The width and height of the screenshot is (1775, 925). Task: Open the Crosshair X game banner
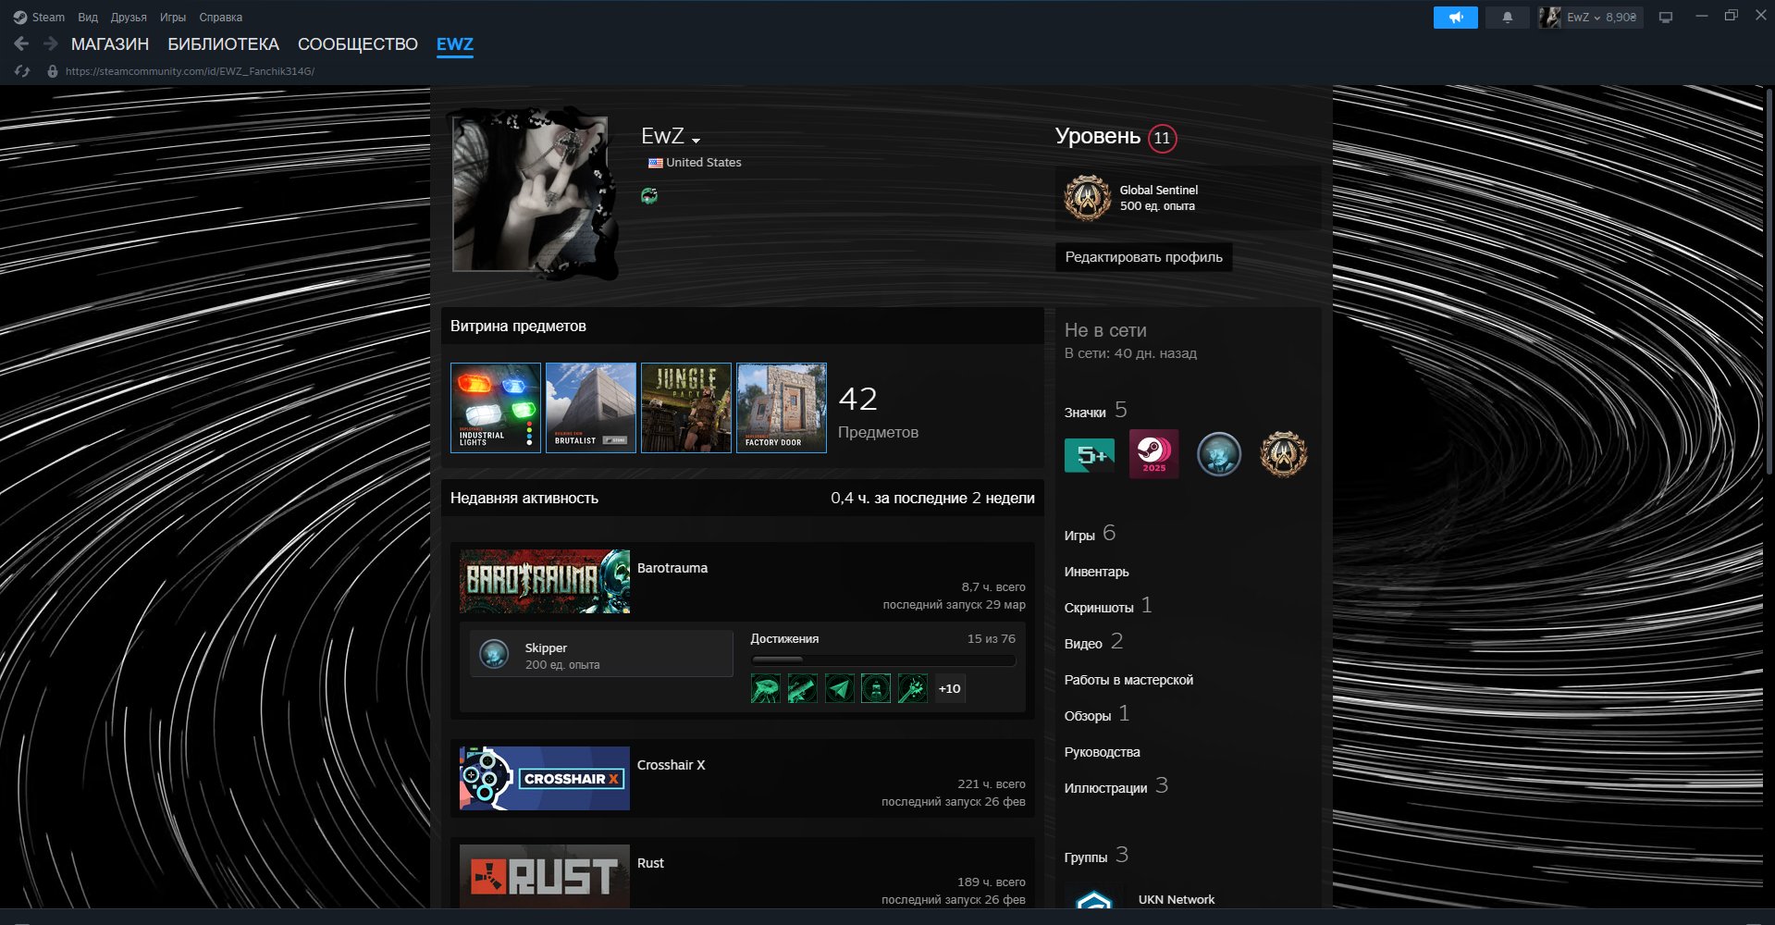[545, 778]
